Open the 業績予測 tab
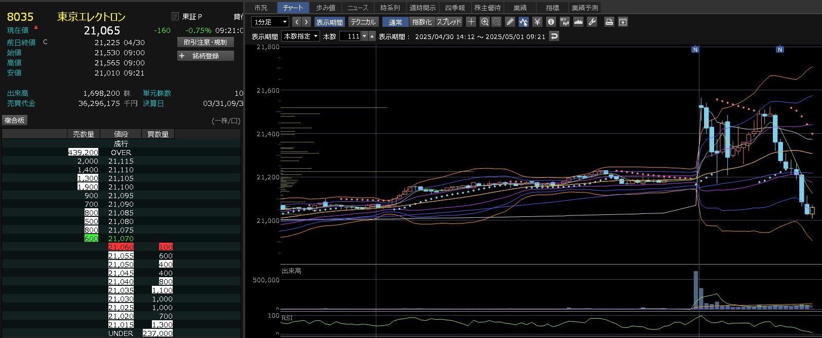Viewport: 822px width, 338px height. 584,8
